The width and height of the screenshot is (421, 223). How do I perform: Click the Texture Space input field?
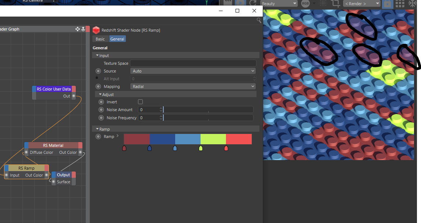click(x=193, y=63)
